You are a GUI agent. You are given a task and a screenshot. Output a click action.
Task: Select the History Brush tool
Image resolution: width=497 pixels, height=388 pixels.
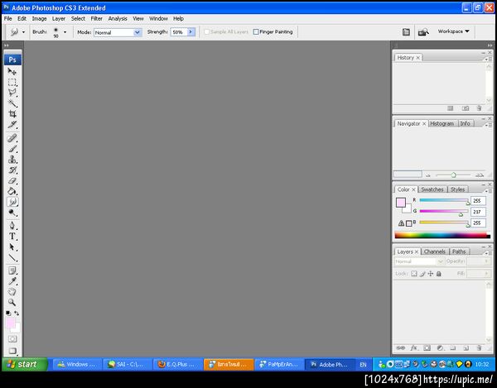pyautogui.click(x=12, y=170)
